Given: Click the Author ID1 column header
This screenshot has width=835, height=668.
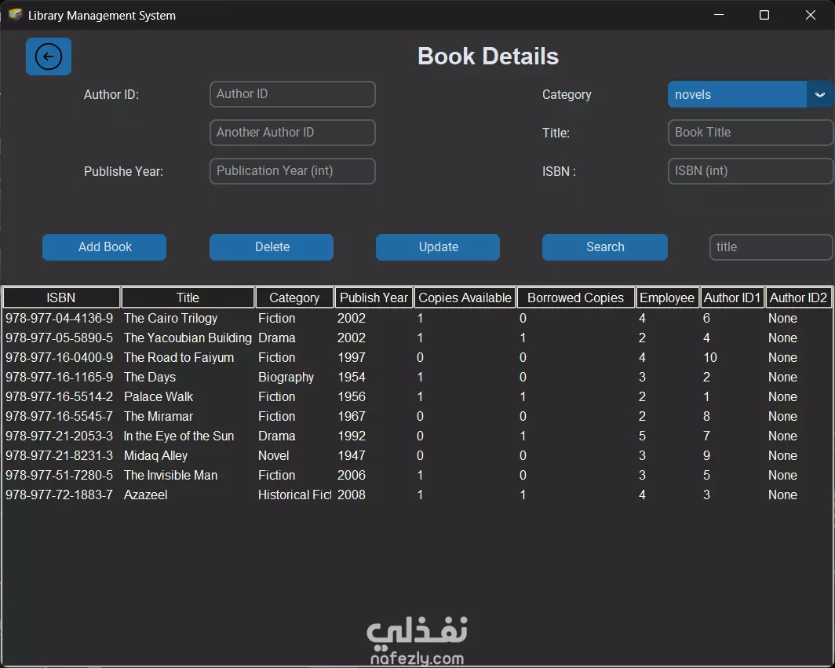Looking at the screenshot, I should click(732, 297).
